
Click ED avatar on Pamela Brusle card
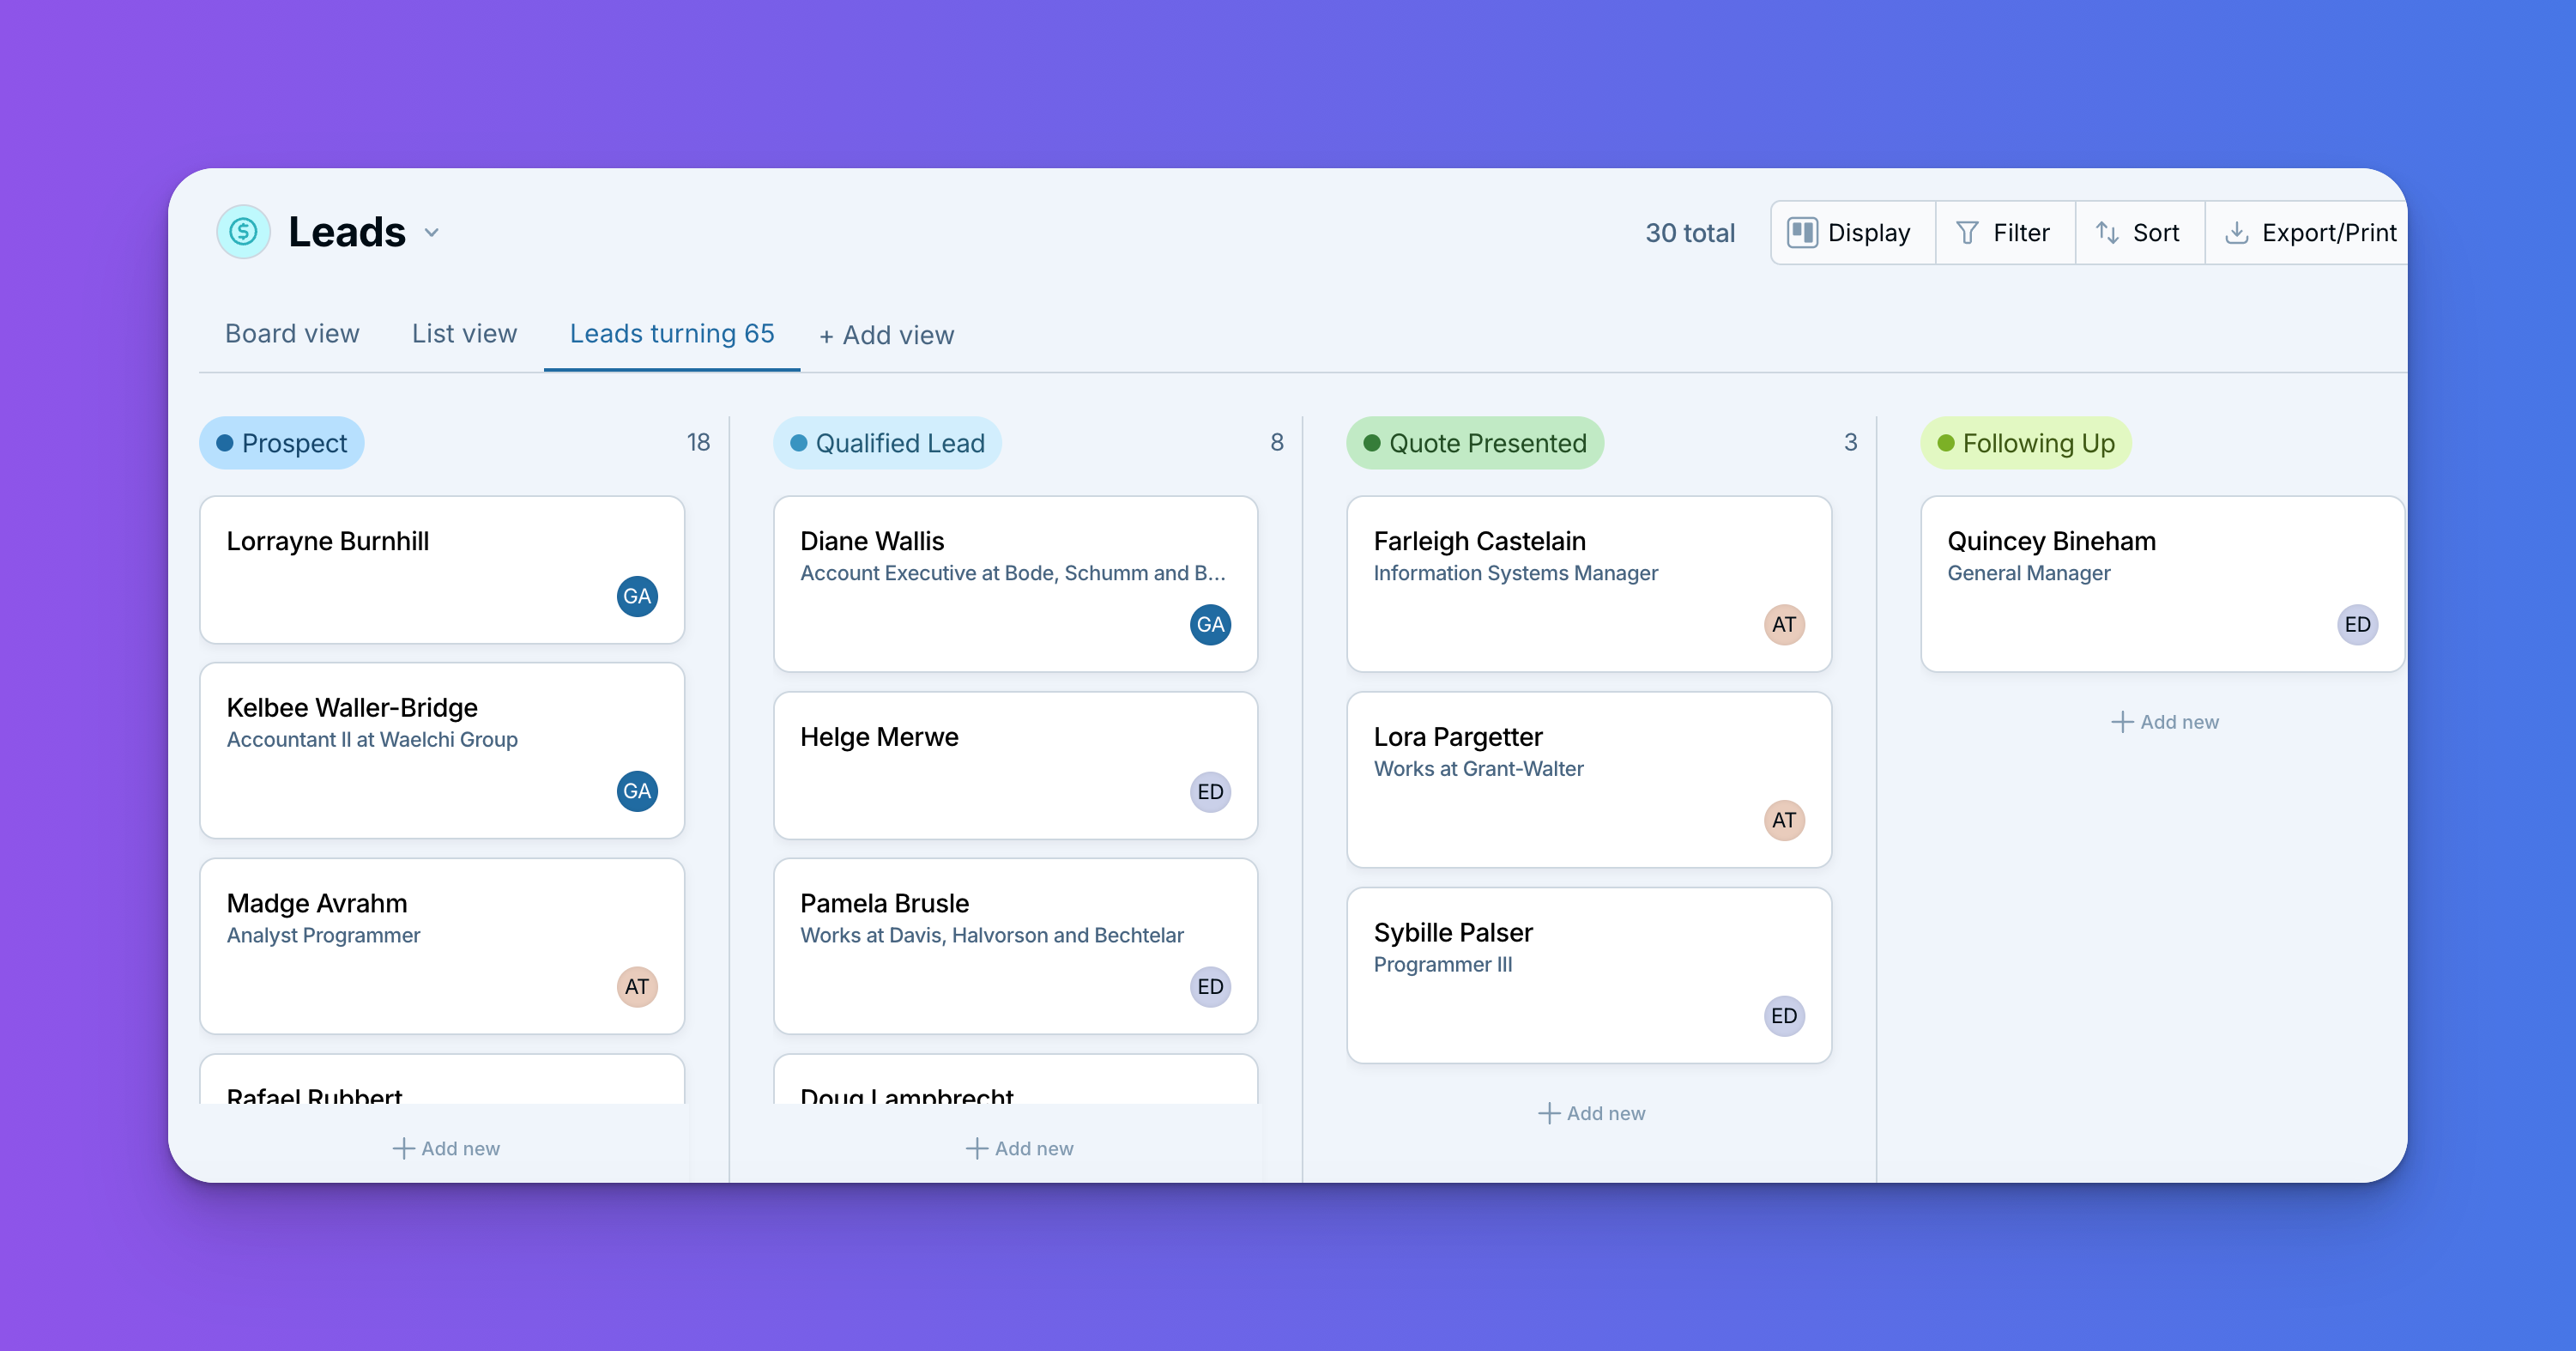1210,987
